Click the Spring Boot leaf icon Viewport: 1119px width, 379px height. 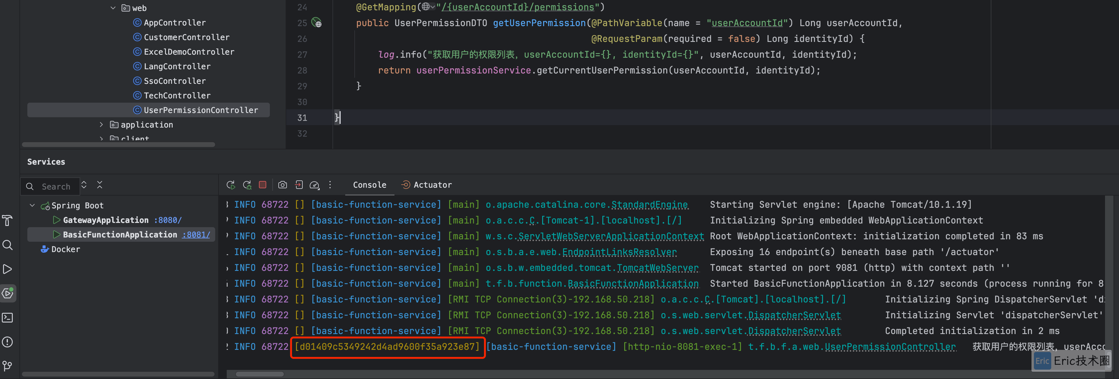pos(45,206)
